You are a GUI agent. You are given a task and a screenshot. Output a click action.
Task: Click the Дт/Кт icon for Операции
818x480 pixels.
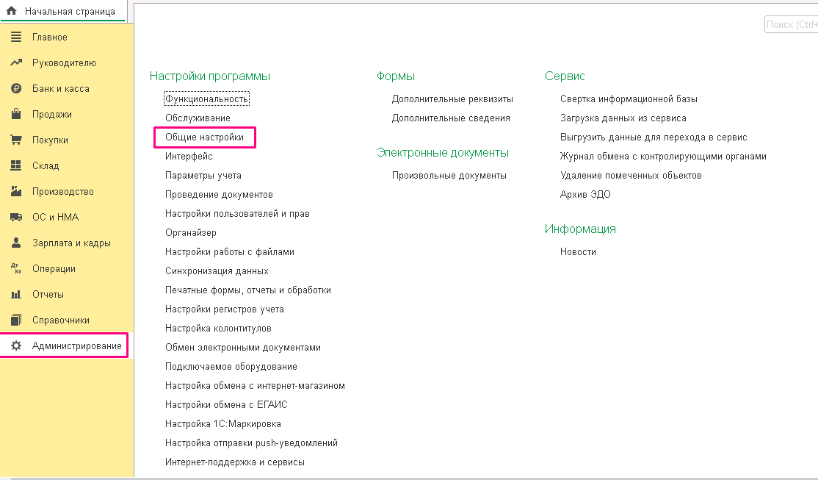(16, 268)
